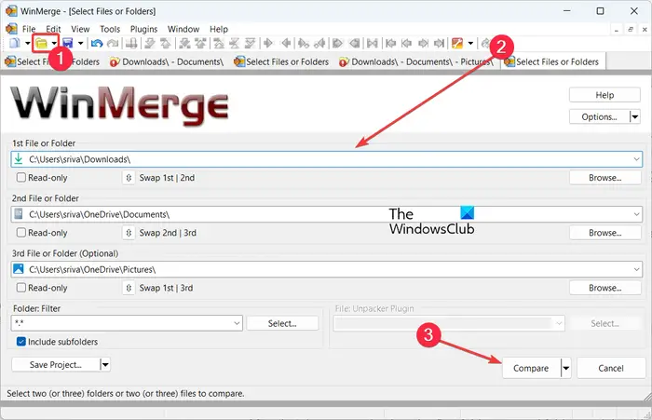Expand the 1st File or Folder path dropdown
The height and width of the screenshot is (420, 652).
click(636, 159)
